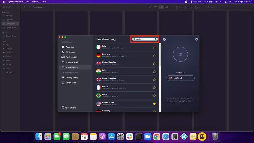254x143 pixels.
Task: Open the Apple menu
Action: click(4, 2)
